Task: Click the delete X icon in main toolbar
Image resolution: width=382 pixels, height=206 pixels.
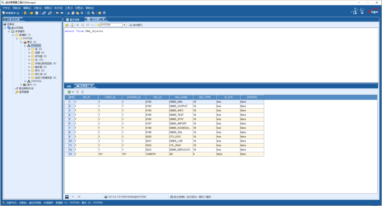Action: pos(82,13)
